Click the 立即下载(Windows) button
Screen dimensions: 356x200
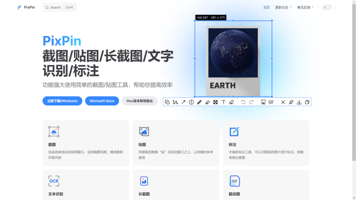pos(63,101)
